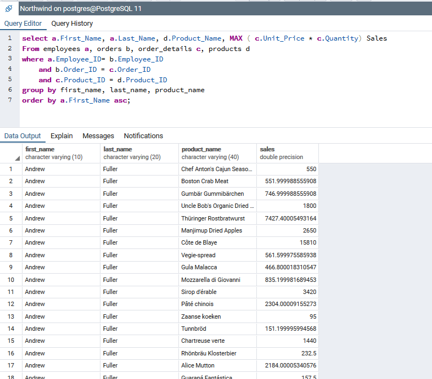
Task: Click cell 'Vegie-spread'
Action: (218, 255)
